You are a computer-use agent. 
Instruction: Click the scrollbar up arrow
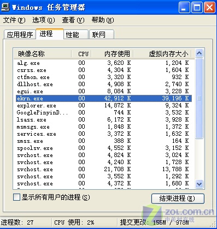[x=199, y=53]
